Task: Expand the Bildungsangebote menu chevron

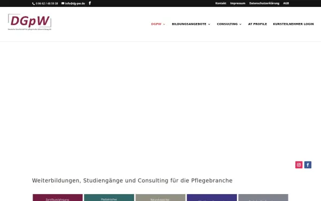Action: (209, 24)
